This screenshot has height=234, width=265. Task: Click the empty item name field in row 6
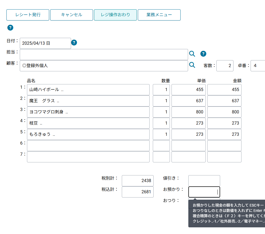(x=88, y=146)
